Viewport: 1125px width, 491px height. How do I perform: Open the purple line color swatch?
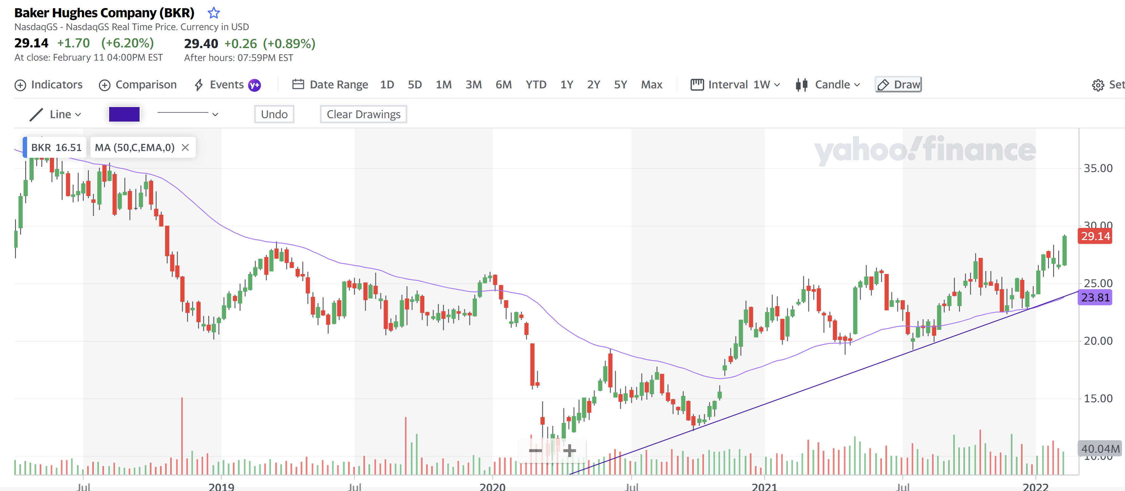(124, 114)
